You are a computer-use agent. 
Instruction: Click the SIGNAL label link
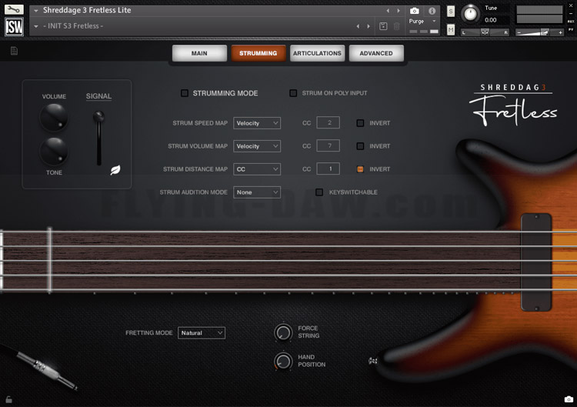(98, 96)
